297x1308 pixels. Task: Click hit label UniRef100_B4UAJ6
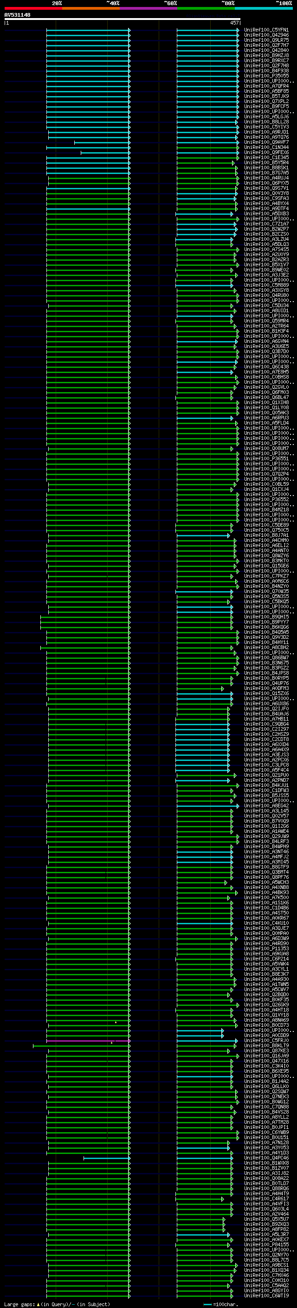(266, 714)
